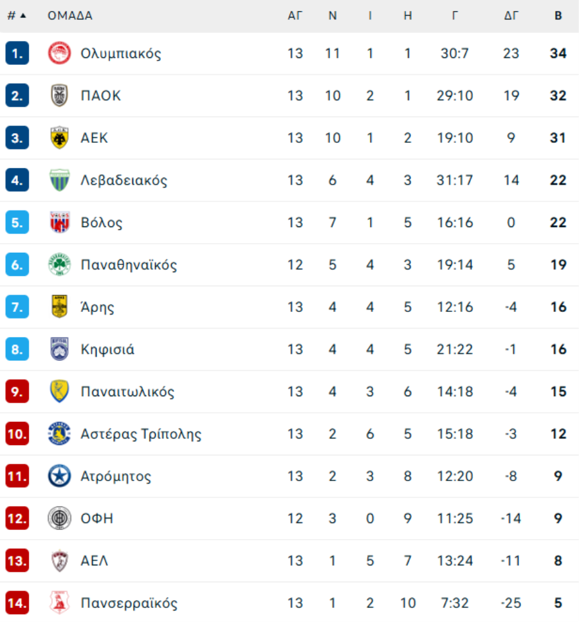Viewport: 579px width, 622px height.
Task: Click the ΟΦΗ round black crest
Action: pyautogui.click(x=59, y=518)
